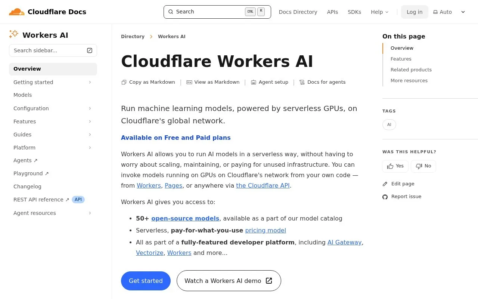Focus the Search sidebar field
The width and height of the screenshot is (478, 299).
click(x=53, y=50)
